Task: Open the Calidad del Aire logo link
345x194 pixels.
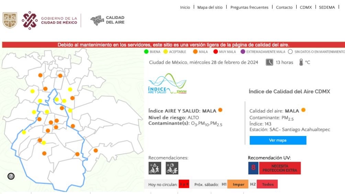Action: (x=107, y=20)
